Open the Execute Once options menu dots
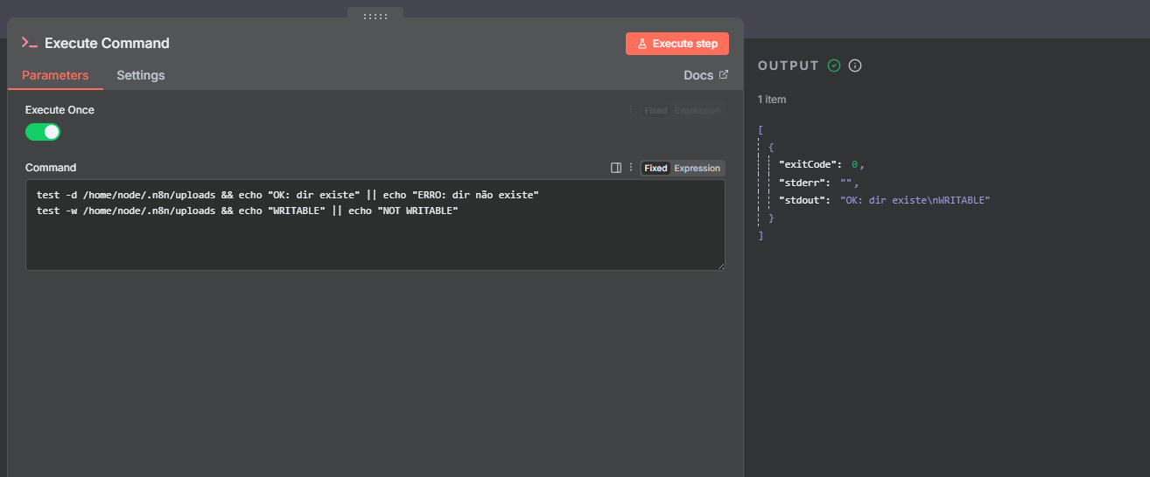Screen dimensions: 1150x477 point(630,110)
